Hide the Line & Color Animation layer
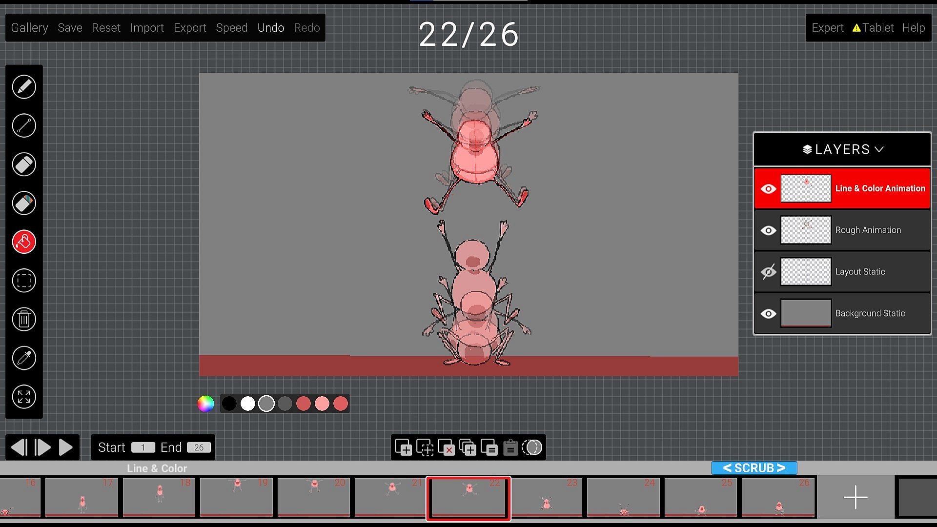The image size is (937, 527). click(768, 189)
